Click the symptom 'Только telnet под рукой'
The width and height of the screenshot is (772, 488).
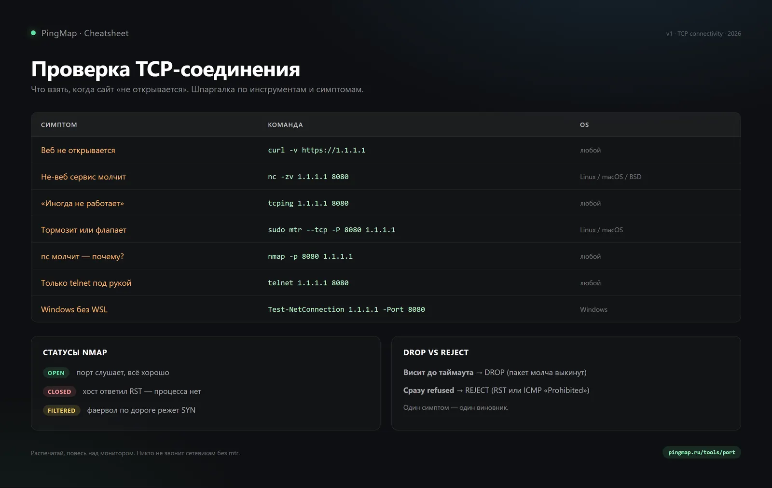coord(86,283)
